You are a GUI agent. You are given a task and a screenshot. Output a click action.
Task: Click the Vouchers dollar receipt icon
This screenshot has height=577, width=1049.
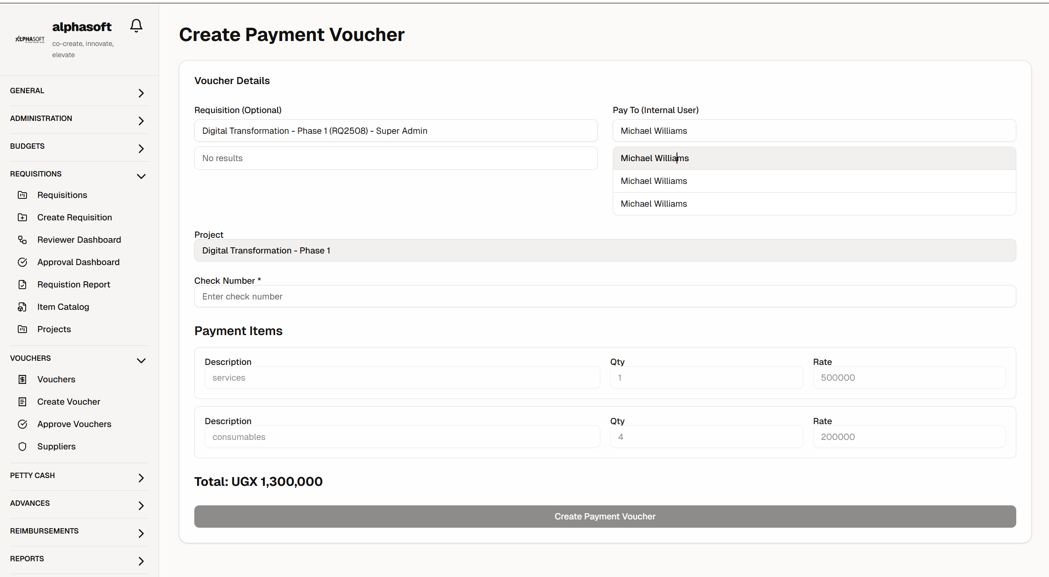[22, 379]
